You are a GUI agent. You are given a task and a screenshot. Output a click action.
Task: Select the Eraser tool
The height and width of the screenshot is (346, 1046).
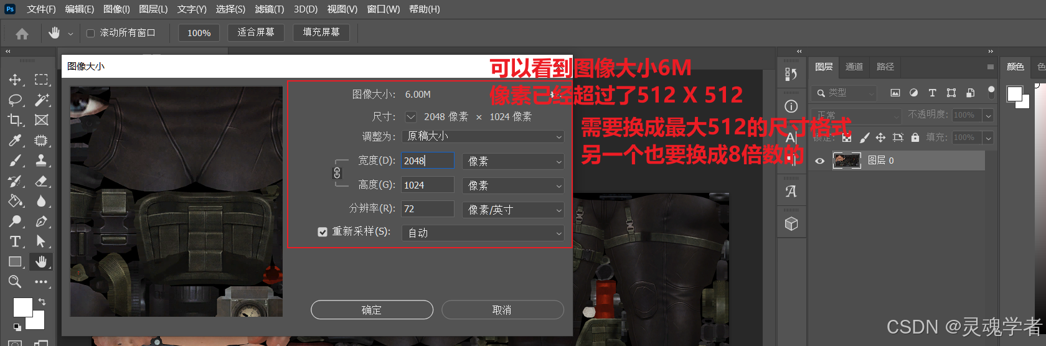coord(41,181)
